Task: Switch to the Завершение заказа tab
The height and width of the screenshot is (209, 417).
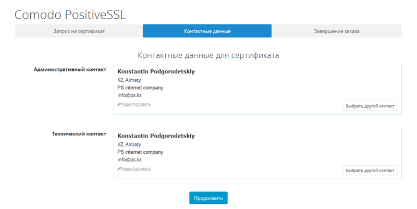Action: 336,31
